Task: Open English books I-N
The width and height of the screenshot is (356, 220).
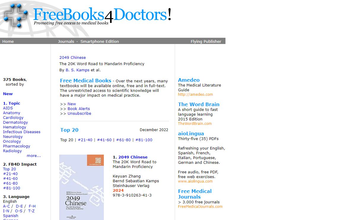Action: coord(6,211)
